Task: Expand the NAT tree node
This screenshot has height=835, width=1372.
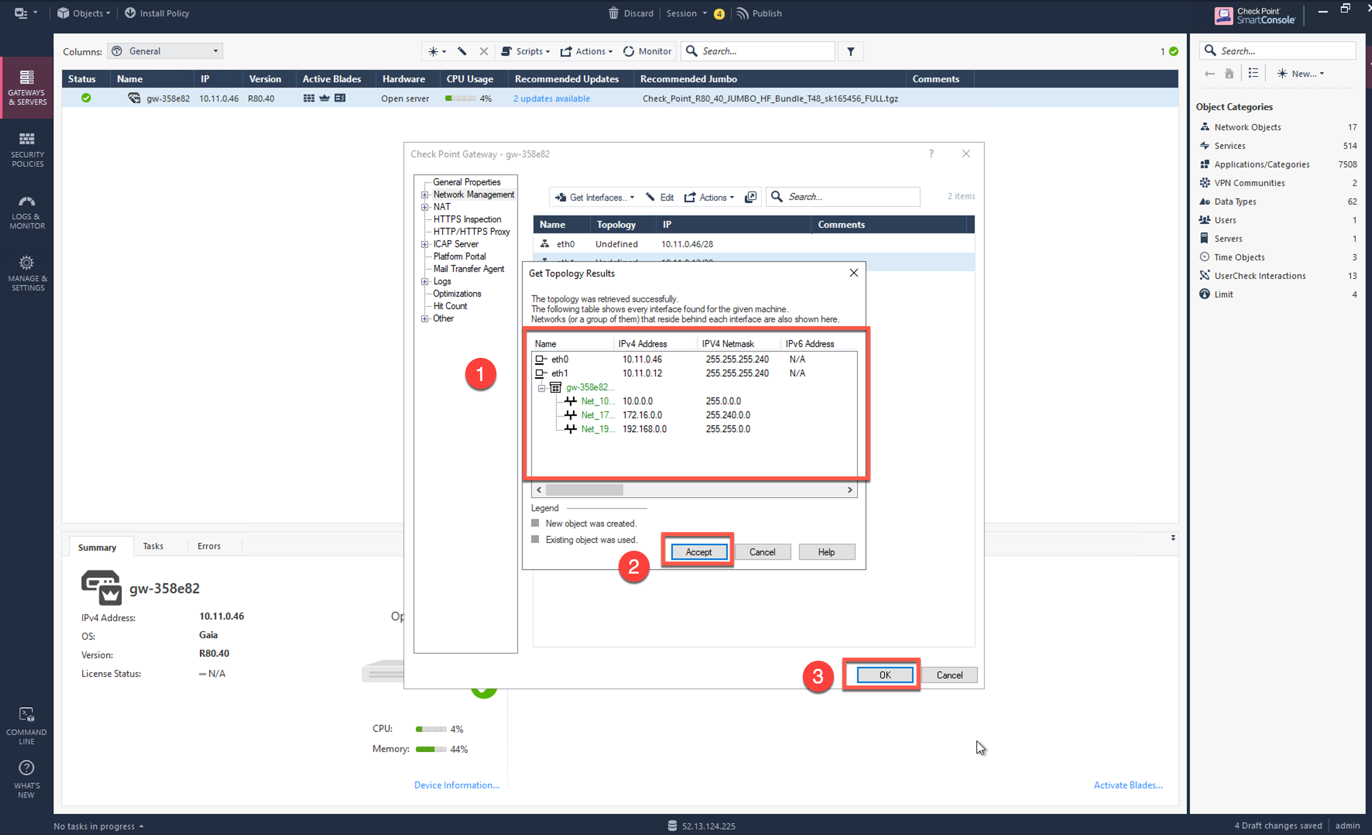Action: [x=425, y=207]
